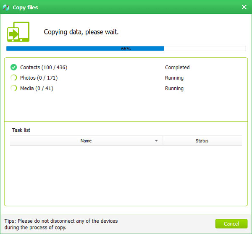The width and height of the screenshot is (252, 234).
Task: Click the device transfer icon
Action: tap(18, 33)
